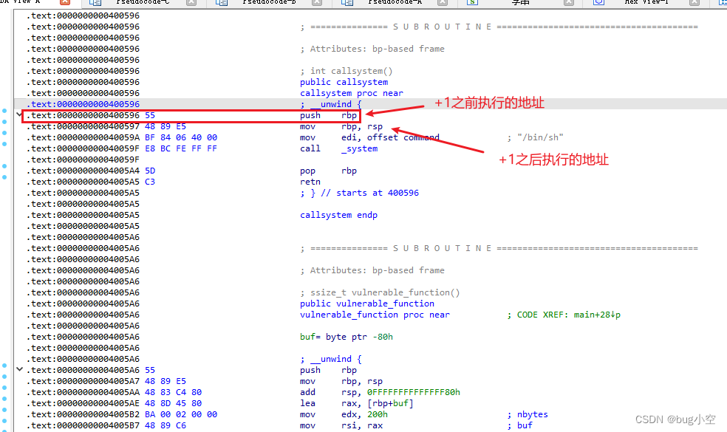Select 'vulnerable_function proc near' line

coord(375,315)
